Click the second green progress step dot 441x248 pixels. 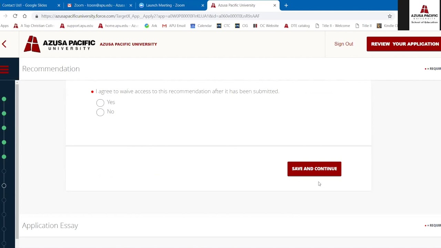point(4,114)
